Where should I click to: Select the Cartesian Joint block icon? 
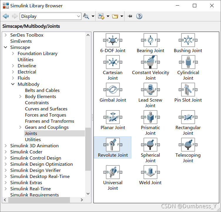coord(113,62)
